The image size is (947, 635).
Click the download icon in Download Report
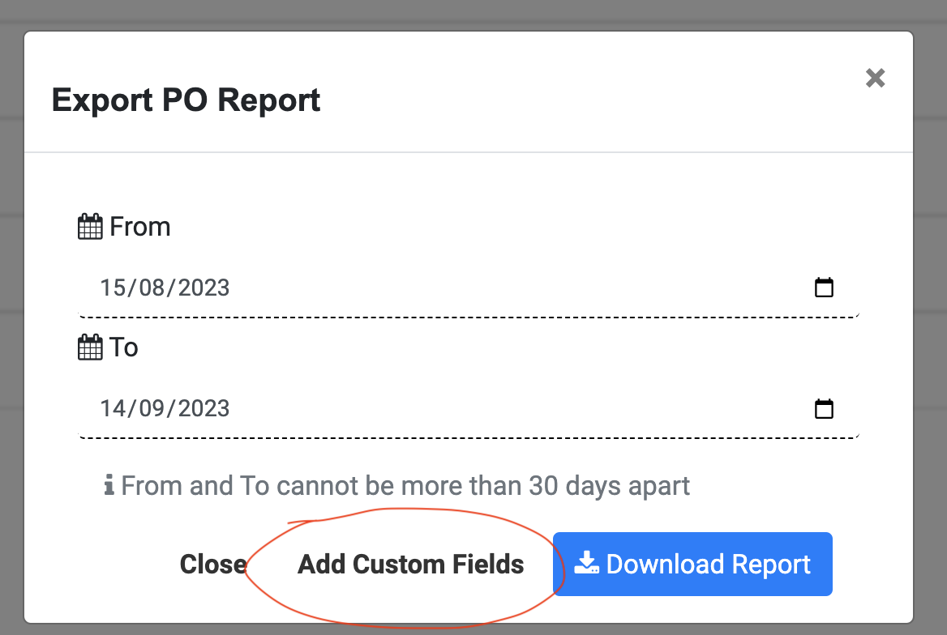(586, 564)
